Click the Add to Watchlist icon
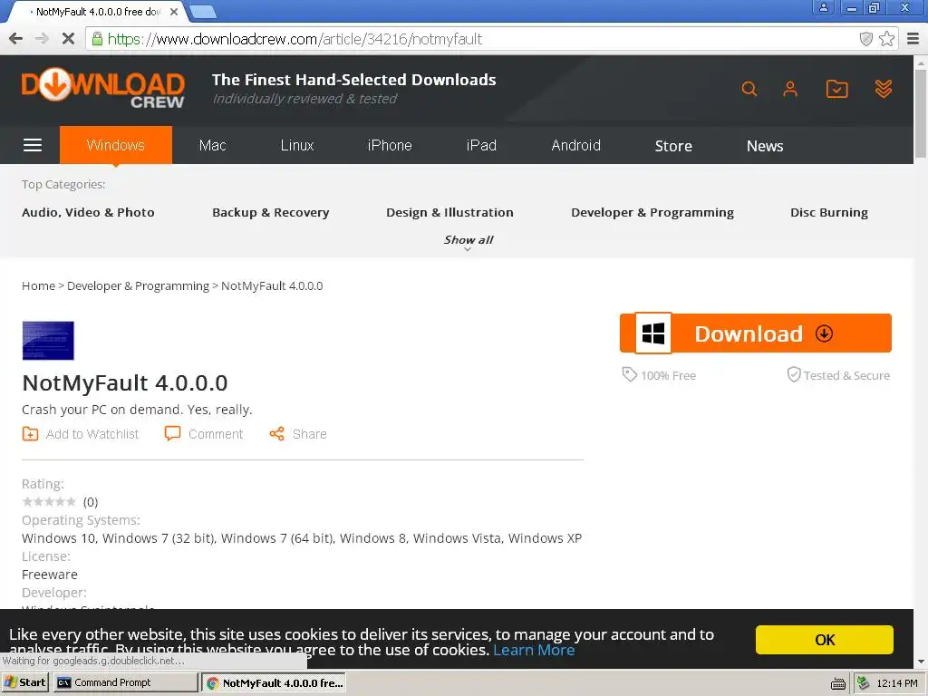928x696 pixels. (x=30, y=434)
